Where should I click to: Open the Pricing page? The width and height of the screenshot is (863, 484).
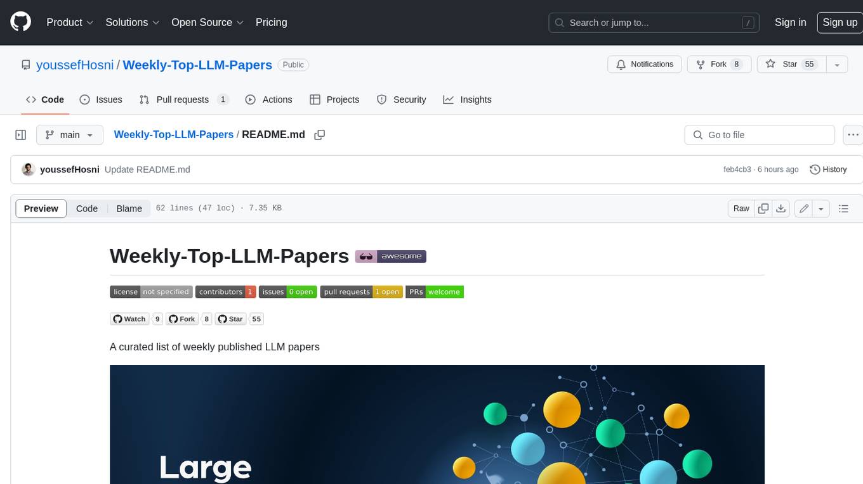(271, 22)
